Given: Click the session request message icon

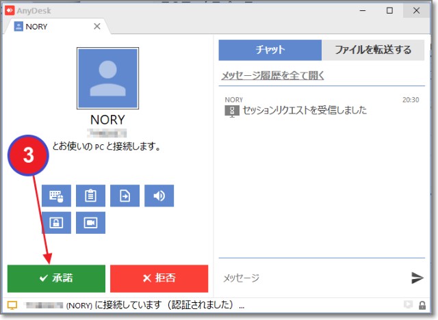Looking at the screenshot, I should pyautogui.click(x=231, y=111).
